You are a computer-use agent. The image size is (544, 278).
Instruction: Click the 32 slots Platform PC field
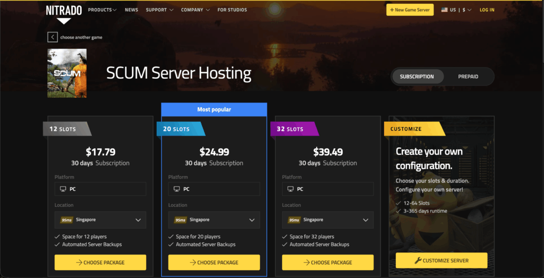tap(328, 189)
